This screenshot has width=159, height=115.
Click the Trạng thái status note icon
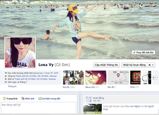4,98
